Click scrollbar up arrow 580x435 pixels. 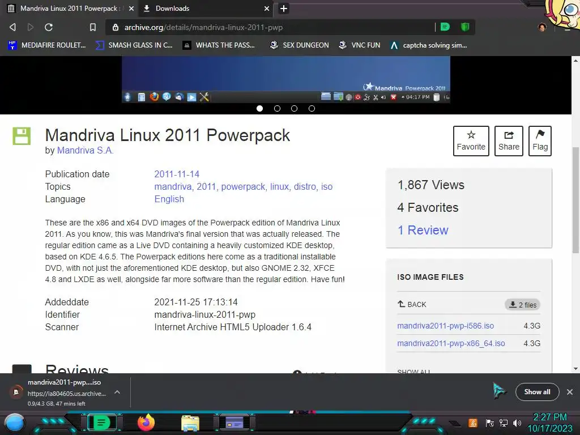coord(575,60)
